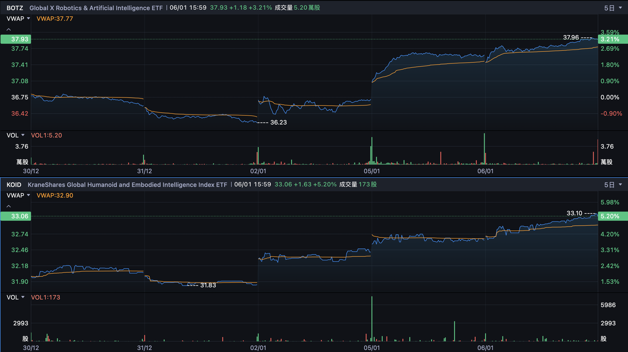
Task: Click the 3.59% axis label
Action: tap(610, 32)
